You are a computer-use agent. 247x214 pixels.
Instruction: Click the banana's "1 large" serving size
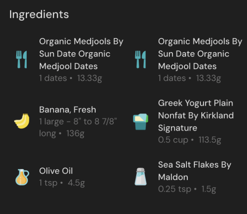tap(52, 122)
